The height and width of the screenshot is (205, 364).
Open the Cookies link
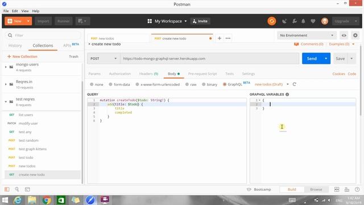click(339, 73)
